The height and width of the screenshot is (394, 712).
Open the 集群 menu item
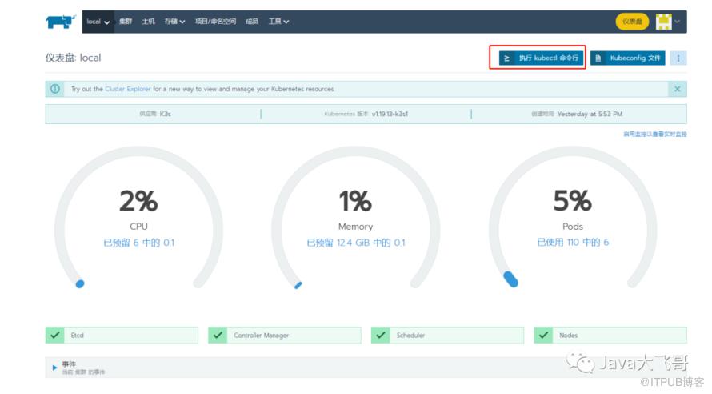126,22
